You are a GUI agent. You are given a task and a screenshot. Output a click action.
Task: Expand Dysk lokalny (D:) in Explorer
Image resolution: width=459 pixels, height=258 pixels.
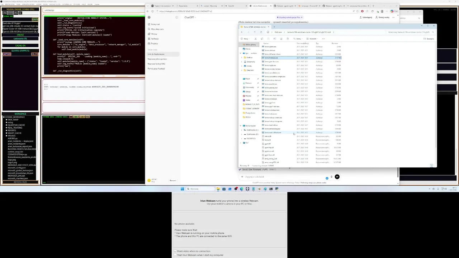point(242,134)
